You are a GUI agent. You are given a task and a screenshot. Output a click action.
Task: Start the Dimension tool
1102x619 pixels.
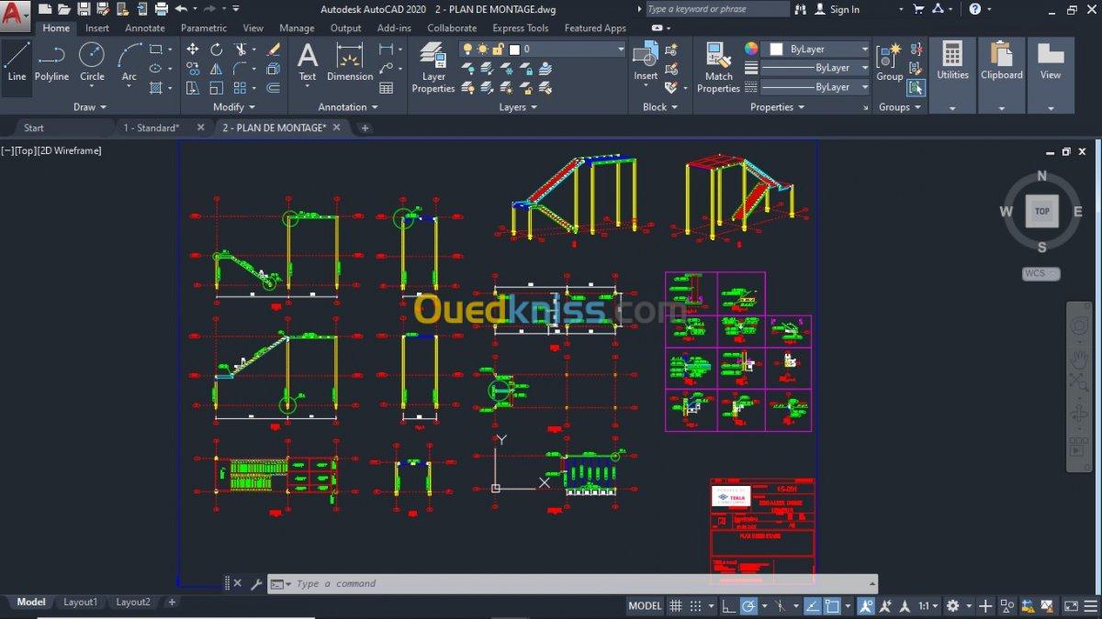[349, 61]
